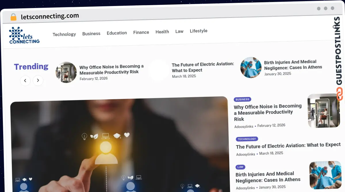This screenshot has height=192, width=345.
Task: Open the Law category
Action: coord(179,31)
